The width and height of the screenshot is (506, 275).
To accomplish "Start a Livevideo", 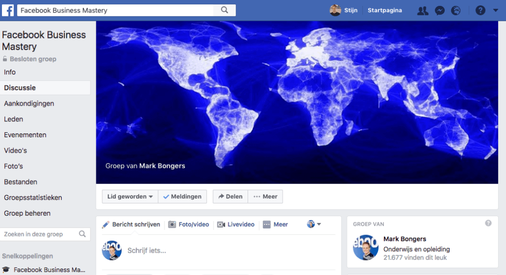I will coord(241,224).
